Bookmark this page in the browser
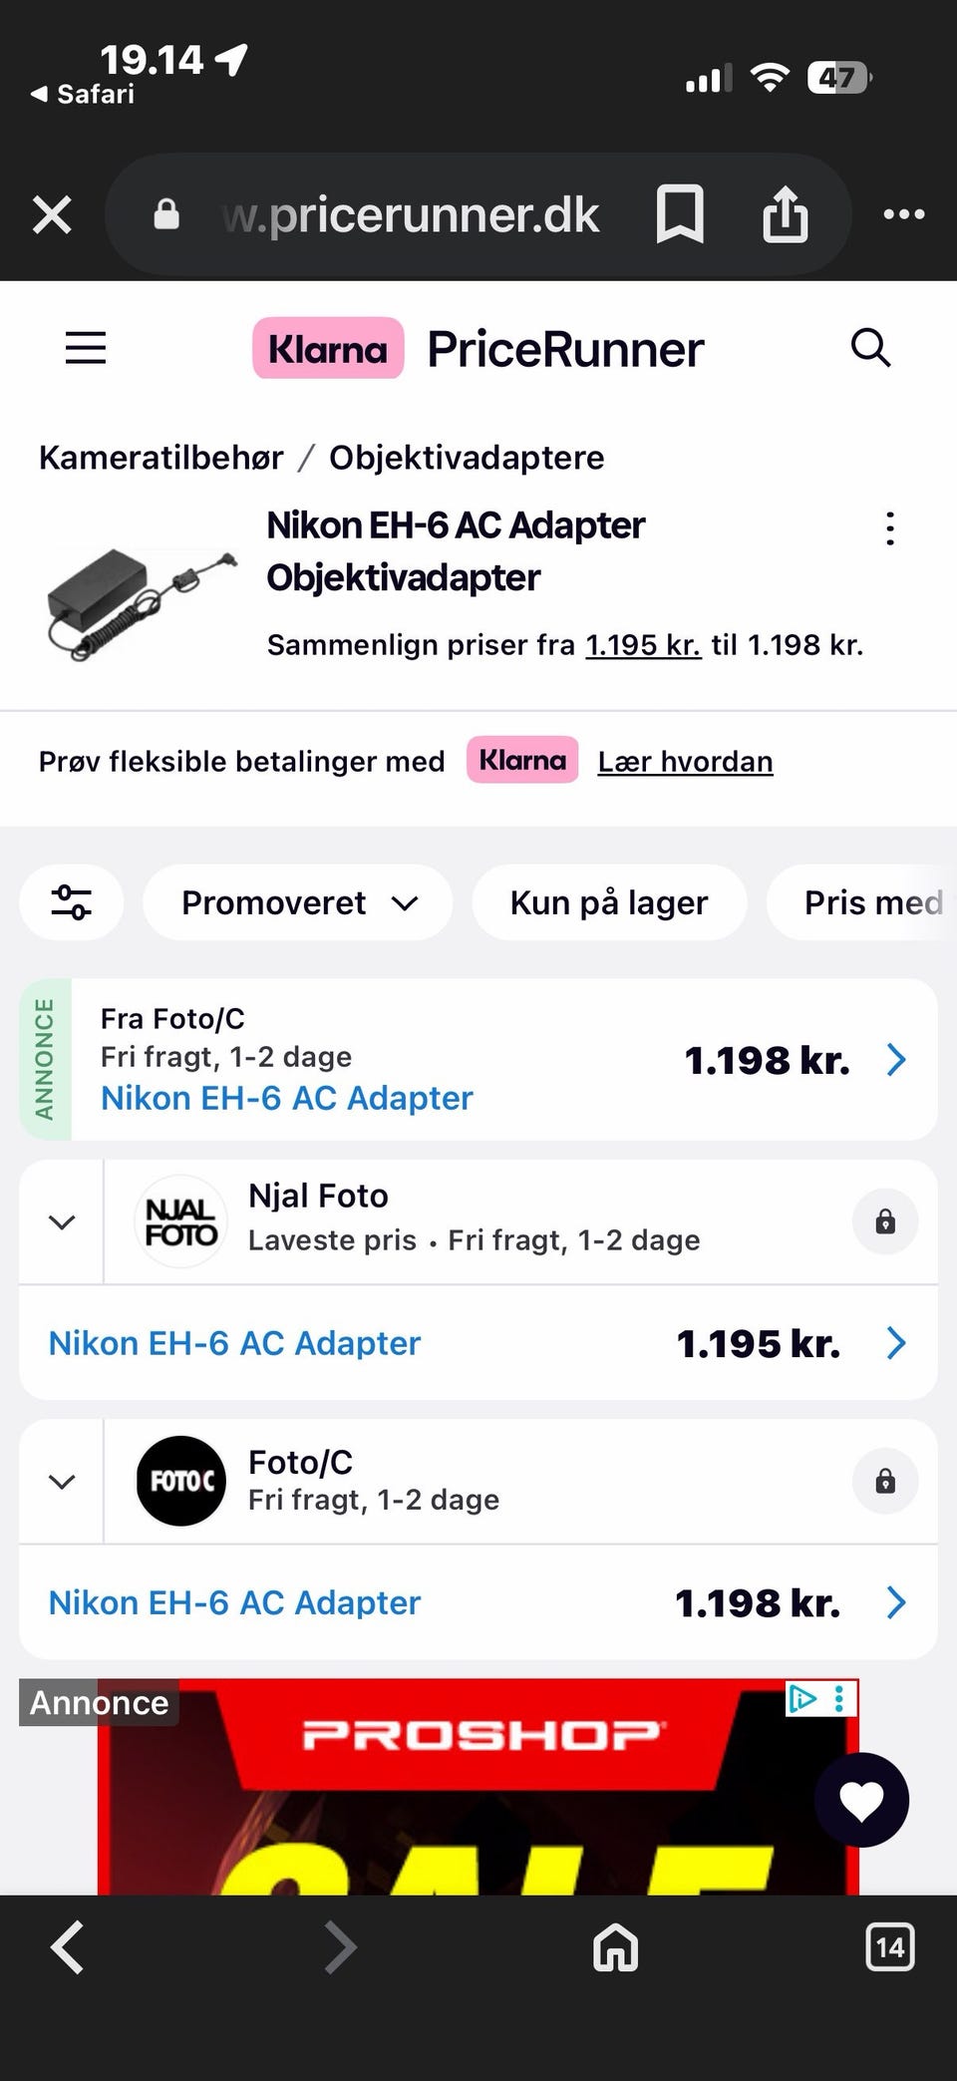The image size is (957, 2081). (680, 213)
